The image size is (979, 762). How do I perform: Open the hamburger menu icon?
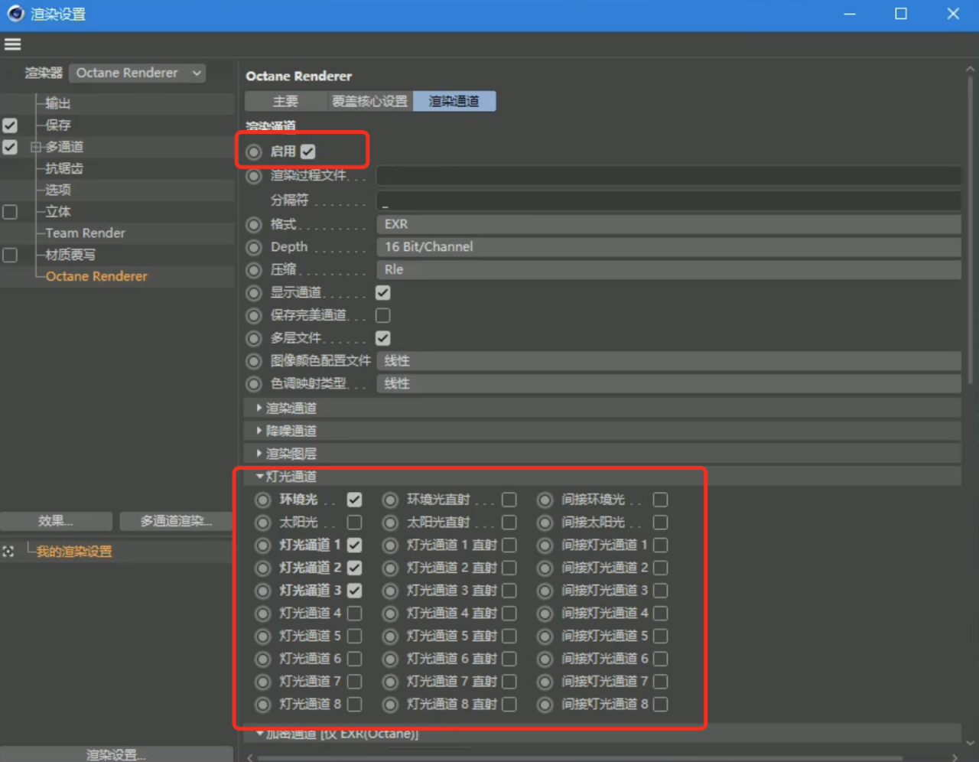tap(12, 44)
